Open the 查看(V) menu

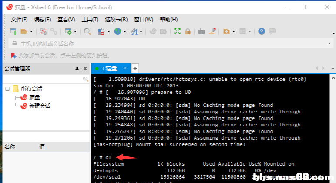pyautogui.click(x=66, y=20)
